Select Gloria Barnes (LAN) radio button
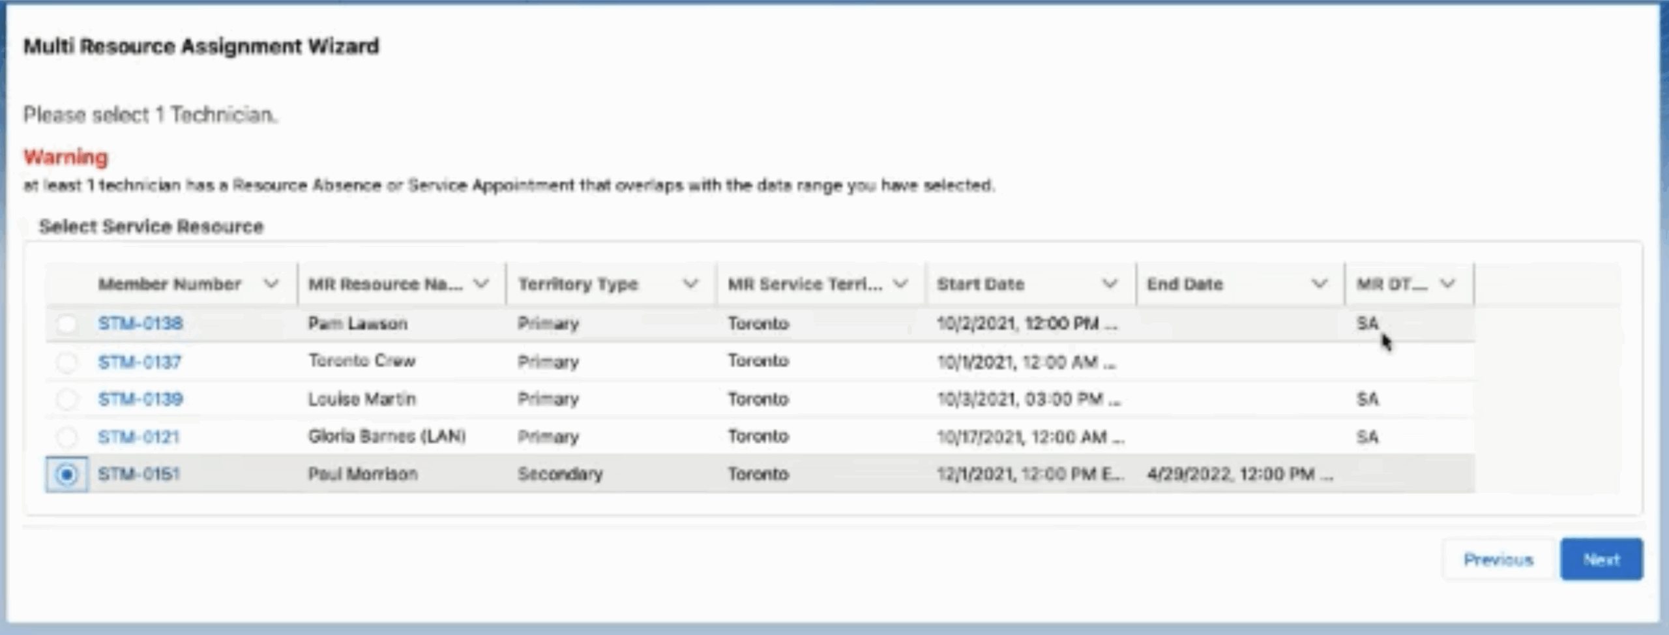Image resolution: width=1669 pixels, height=635 pixels. pyautogui.click(x=67, y=437)
